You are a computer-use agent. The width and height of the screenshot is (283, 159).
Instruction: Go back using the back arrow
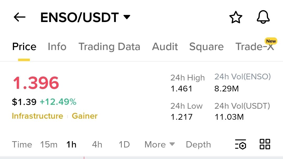tap(20, 18)
